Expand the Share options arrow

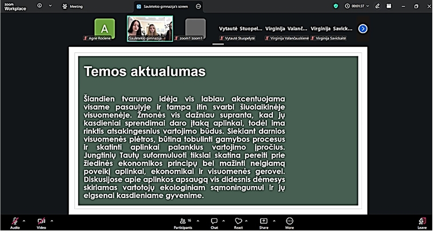click(274, 220)
